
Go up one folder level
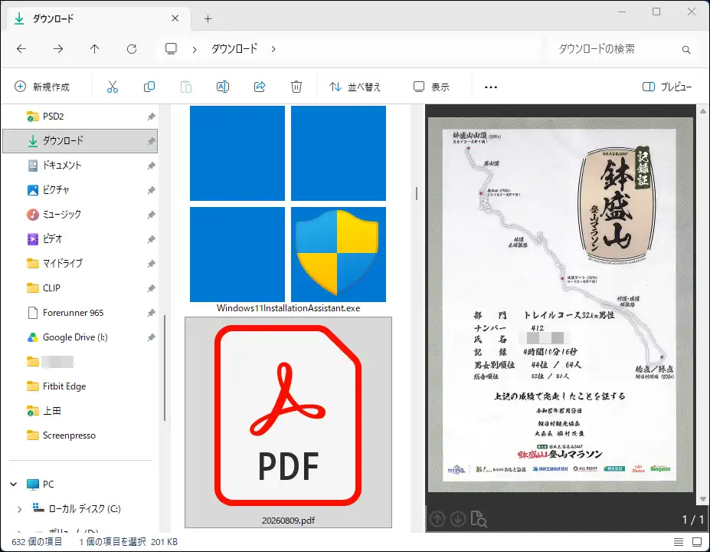click(95, 49)
